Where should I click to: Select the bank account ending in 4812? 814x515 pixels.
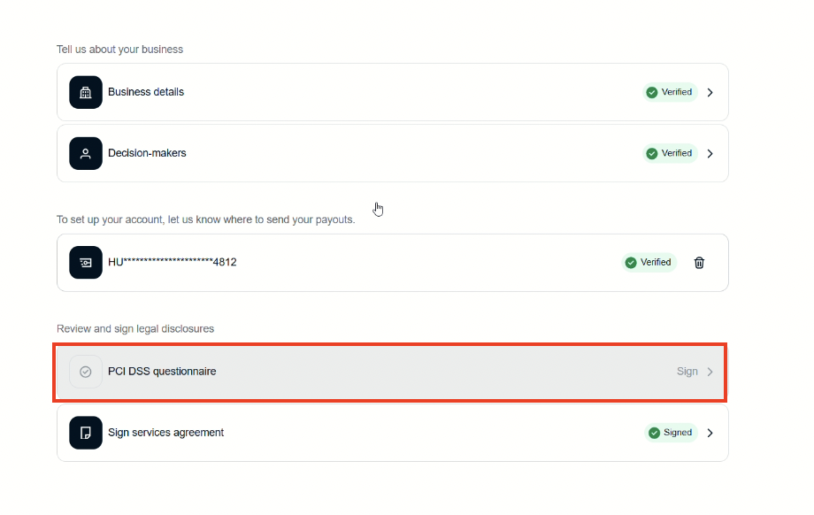[173, 263]
